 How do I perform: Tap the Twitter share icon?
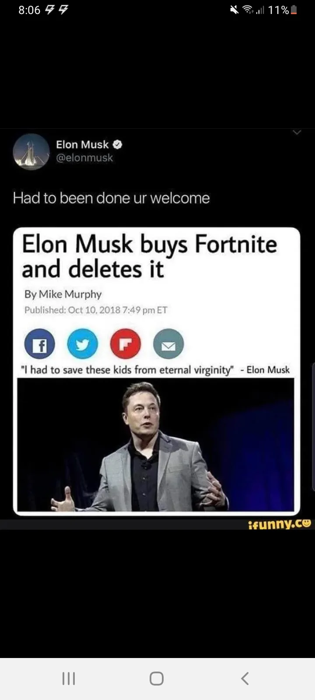82,343
